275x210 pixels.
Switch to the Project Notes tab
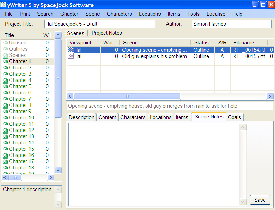(x=107, y=33)
